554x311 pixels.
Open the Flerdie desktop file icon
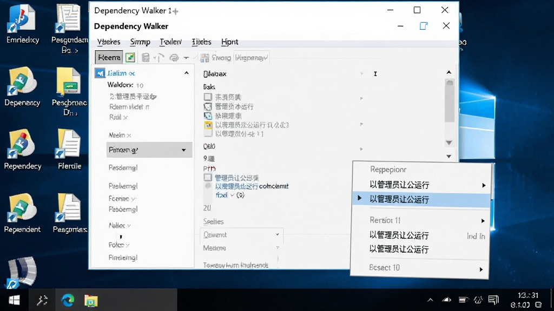tap(69, 150)
